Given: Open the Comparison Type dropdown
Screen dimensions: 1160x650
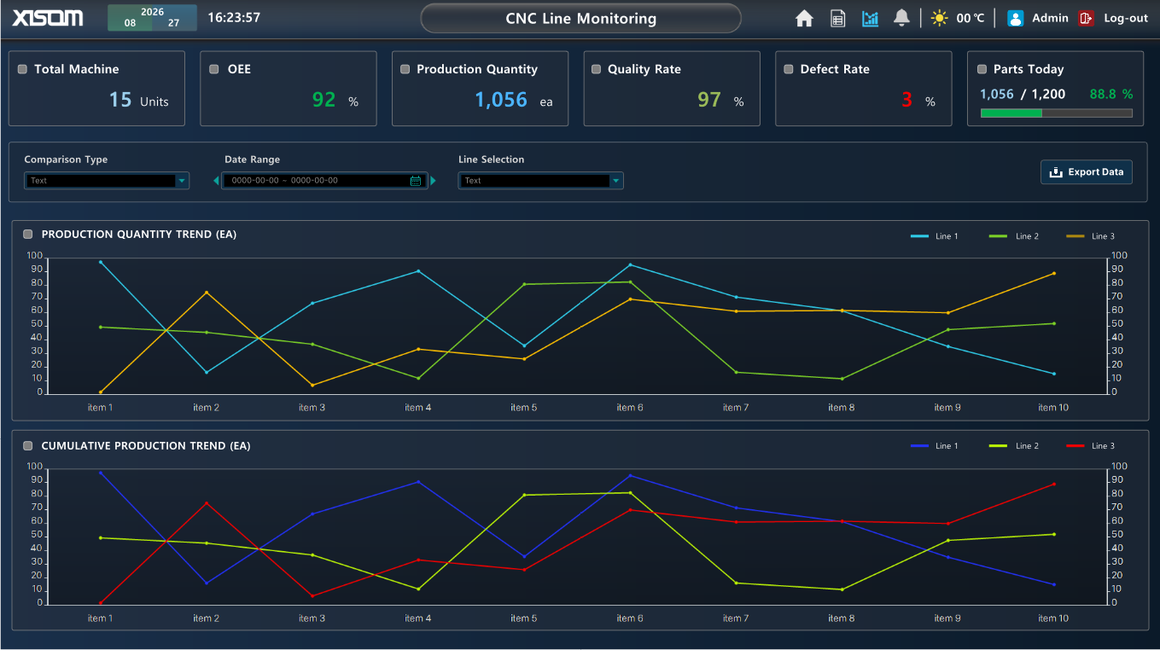Looking at the screenshot, I should [107, 181].
